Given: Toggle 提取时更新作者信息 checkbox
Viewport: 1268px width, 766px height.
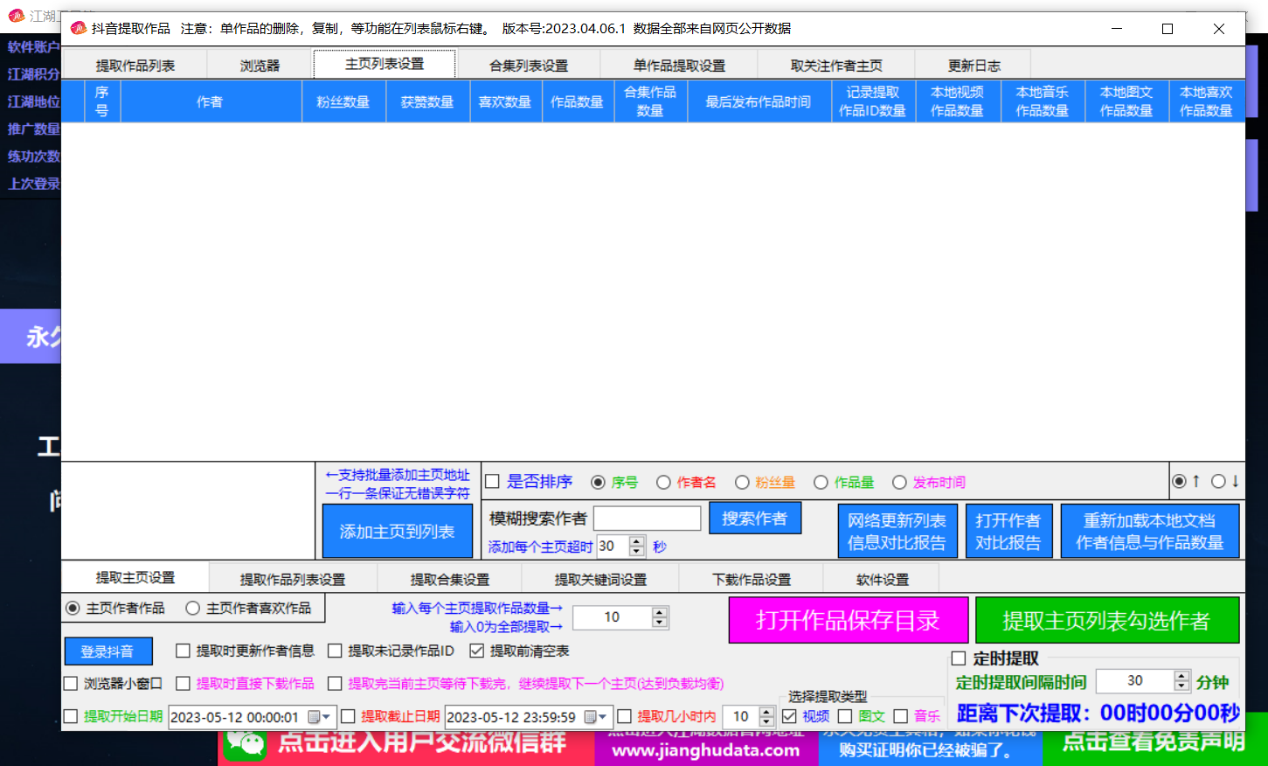Looking at the screenshot, I should click(x=183, y=651).
